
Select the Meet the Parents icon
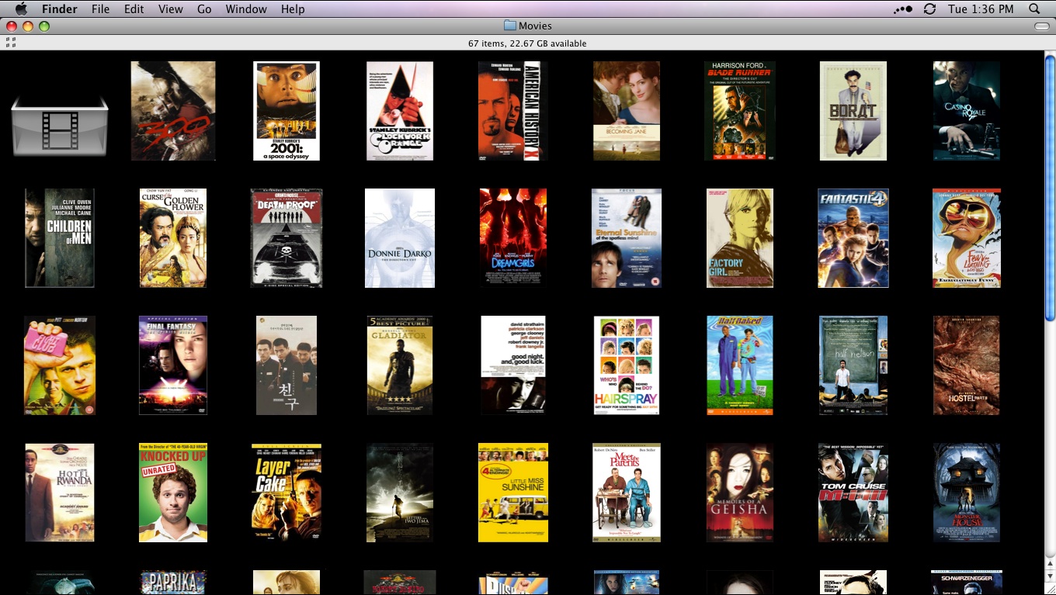(627, 493)
